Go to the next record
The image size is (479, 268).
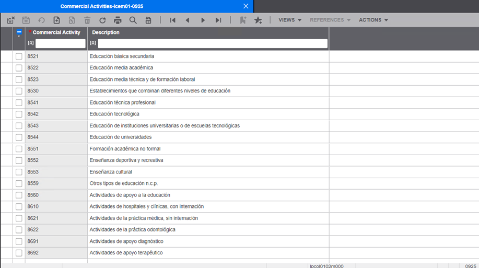203,20
